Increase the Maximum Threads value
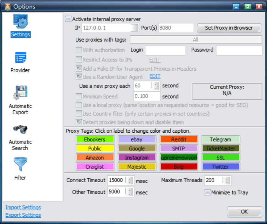 [x=227, y=178]
